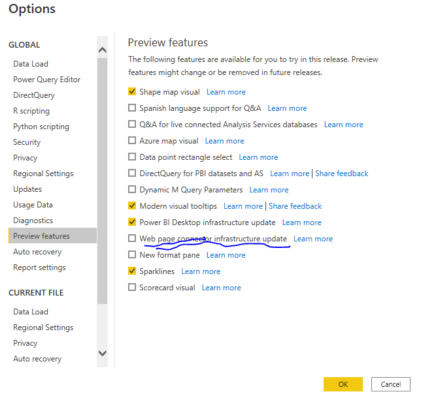Viewport: 421px width, 396px height.
Task: Tick Dynamic M Query Parameters checkbox
Action: click(x=132, y=190)
